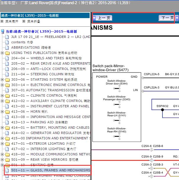Screen dimensions: 179x180
Task: Expand 412-01 CLIMATE CONTROL node
Action: [2, 95]
